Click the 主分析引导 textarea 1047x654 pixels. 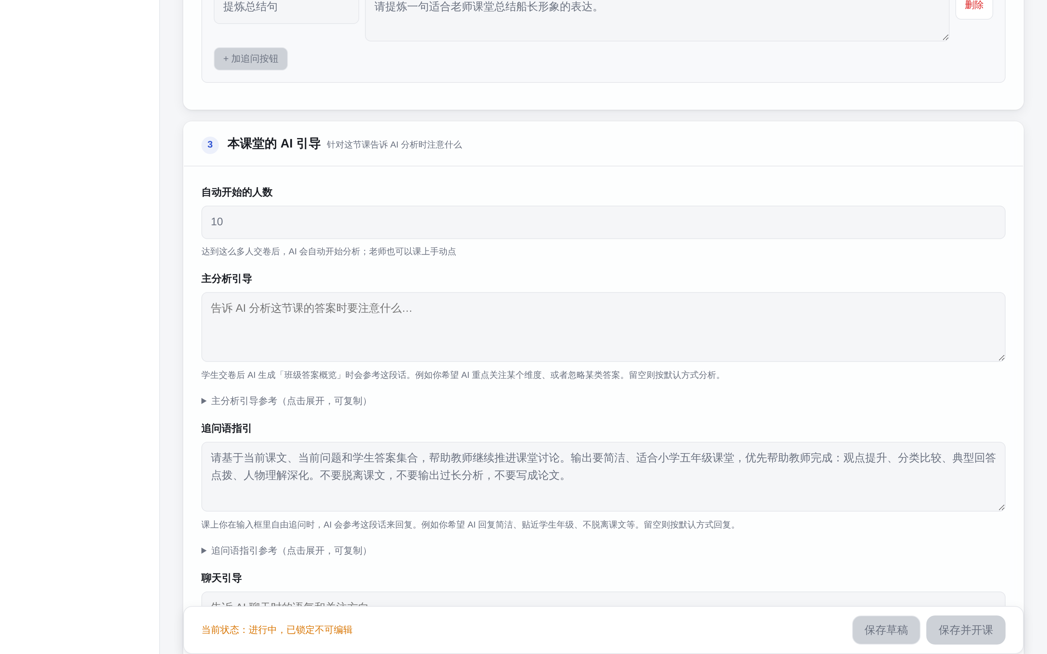point(603,327)
